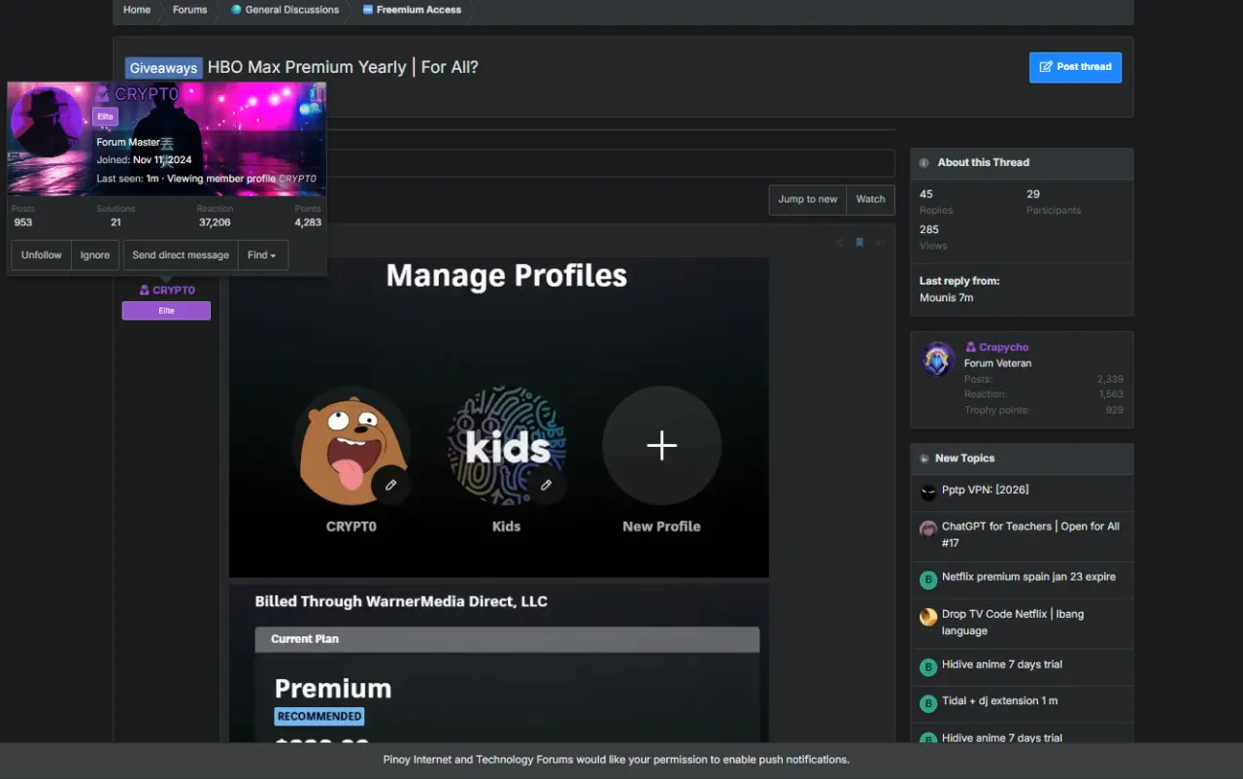Click avatar next to Tidal + dj extension topic
The width and height of the screenshot is (1243, 779).
point(928,704)
